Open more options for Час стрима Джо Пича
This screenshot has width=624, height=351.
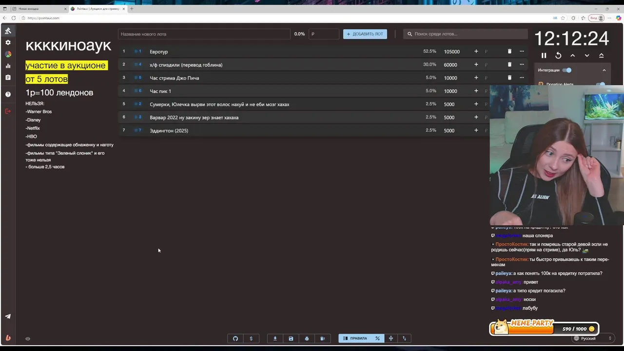[x=522, y=78]
